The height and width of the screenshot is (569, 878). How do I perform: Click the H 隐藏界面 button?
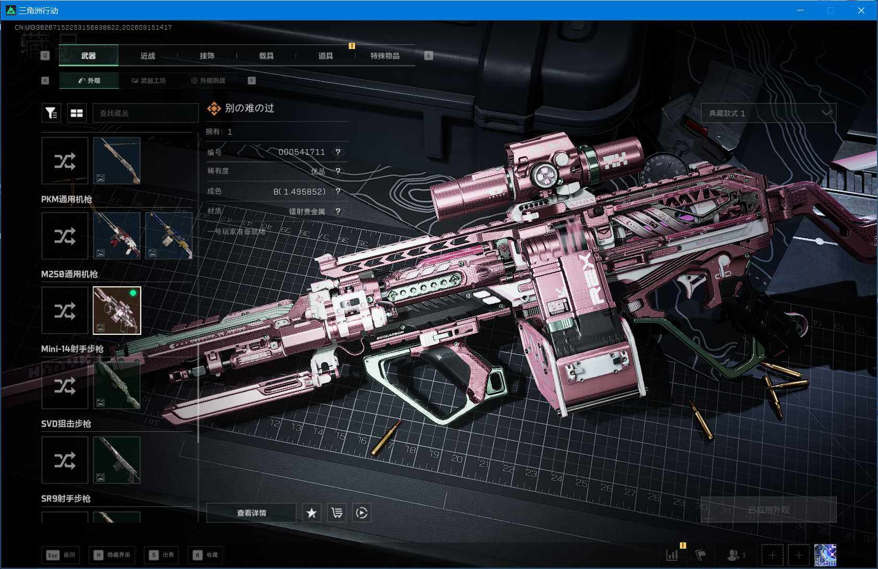tap(113, 555)
